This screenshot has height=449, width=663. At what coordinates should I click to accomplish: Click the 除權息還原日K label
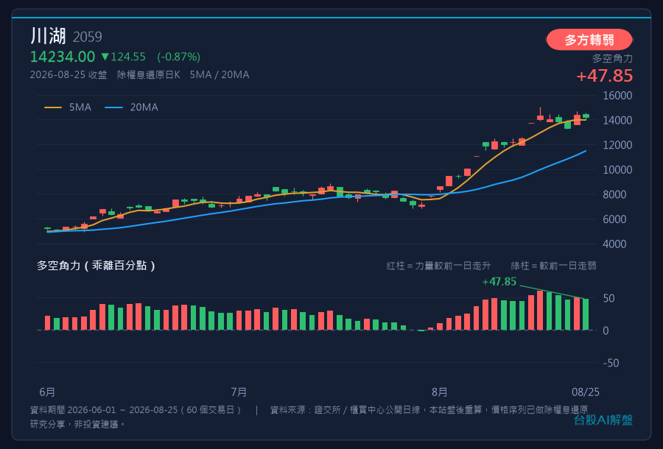(148, 75)
